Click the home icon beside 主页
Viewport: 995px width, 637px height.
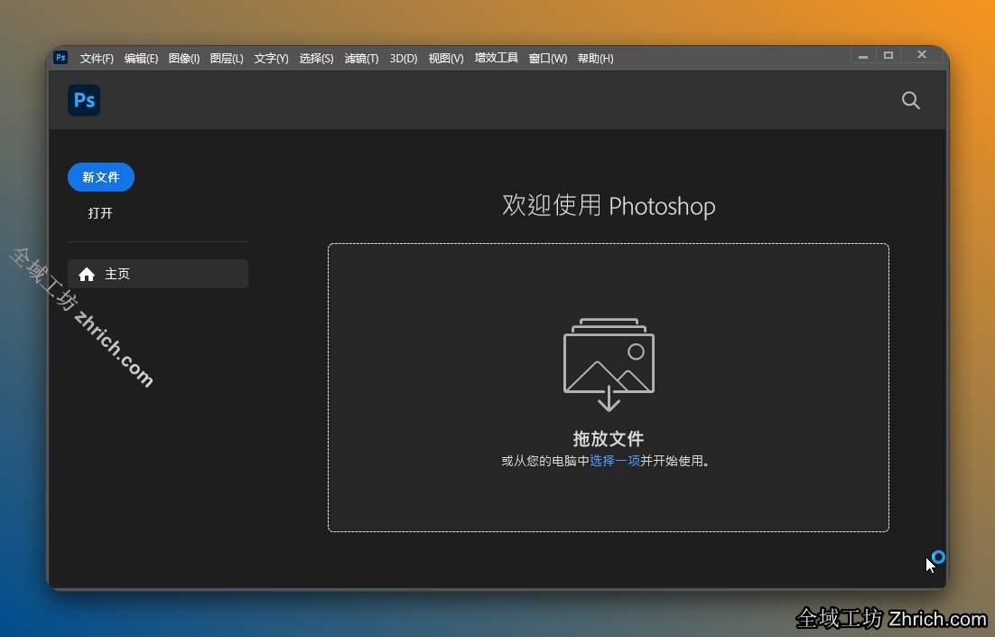pyautogui.click(x=87, y=274)
